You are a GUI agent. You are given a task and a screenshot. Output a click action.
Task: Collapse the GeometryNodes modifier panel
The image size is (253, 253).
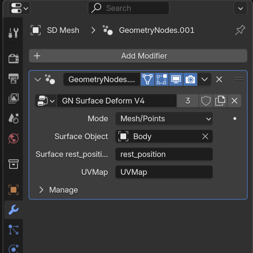pos(38,79)
